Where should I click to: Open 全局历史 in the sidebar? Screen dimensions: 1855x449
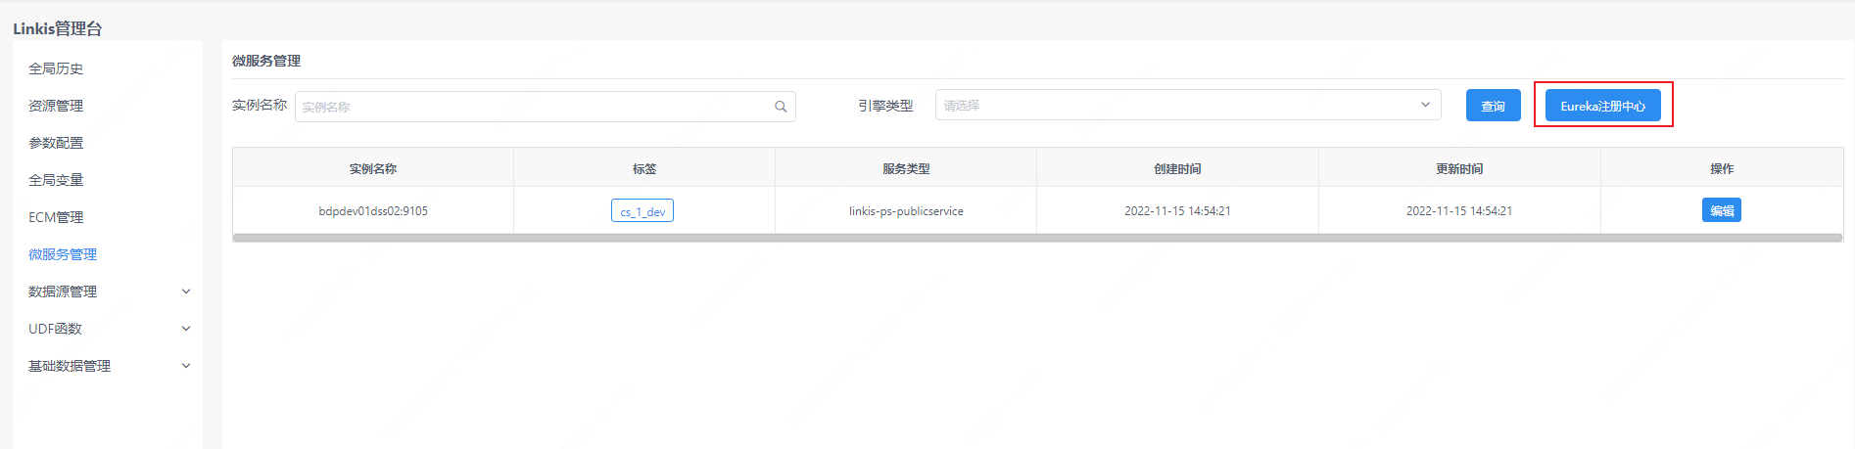click(56, 68)
